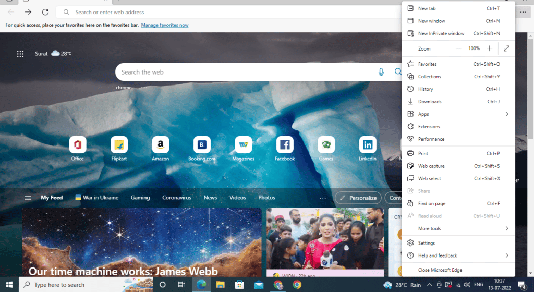Open the Photos feed tab

(266, 198)
